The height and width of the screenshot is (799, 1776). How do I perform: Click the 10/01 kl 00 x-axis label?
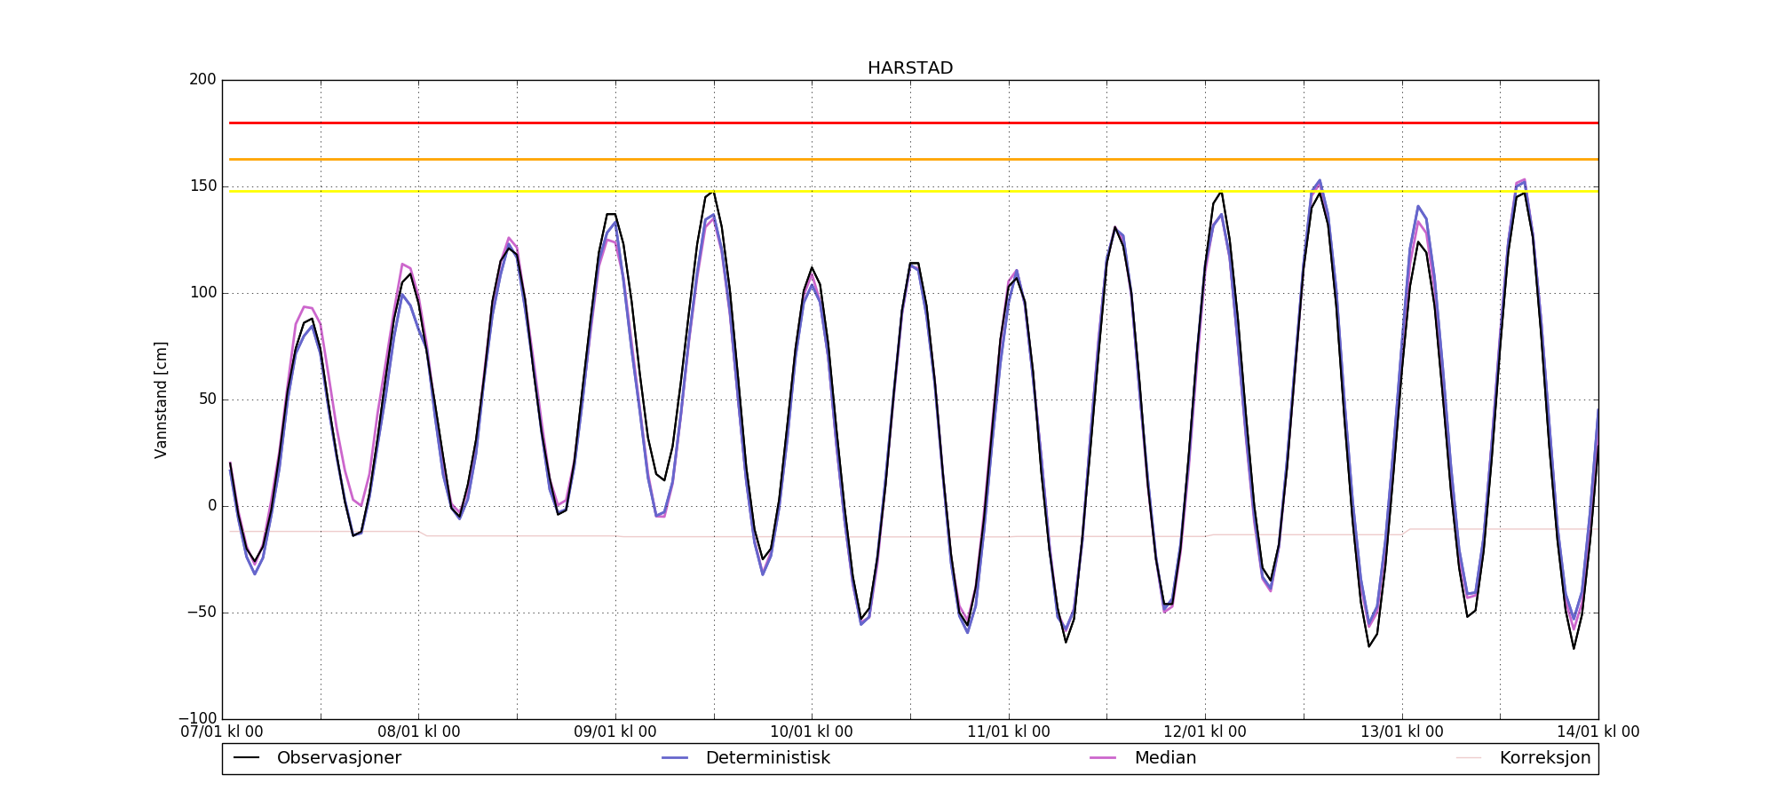pos(811,732)
